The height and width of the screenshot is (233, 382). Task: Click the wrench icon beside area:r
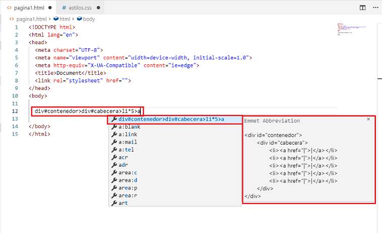[x=114, y=196]
